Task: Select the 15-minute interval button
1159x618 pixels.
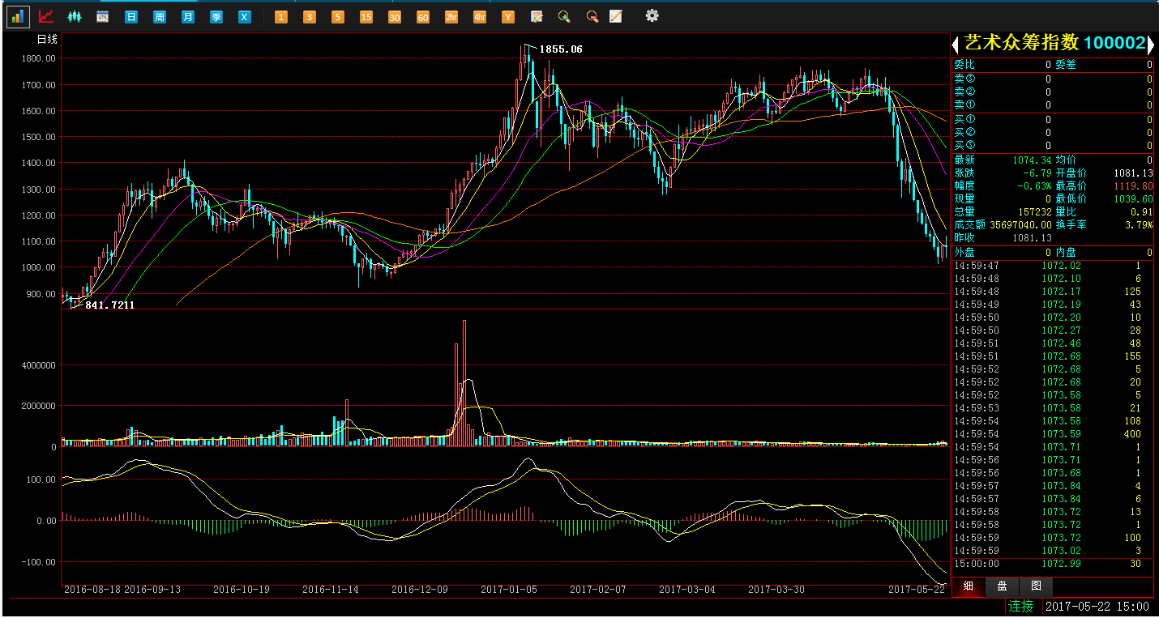Action: [366, 17]
